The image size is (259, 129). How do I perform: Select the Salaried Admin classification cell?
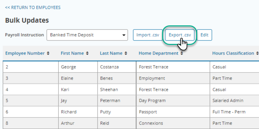[x=235, y=101]
